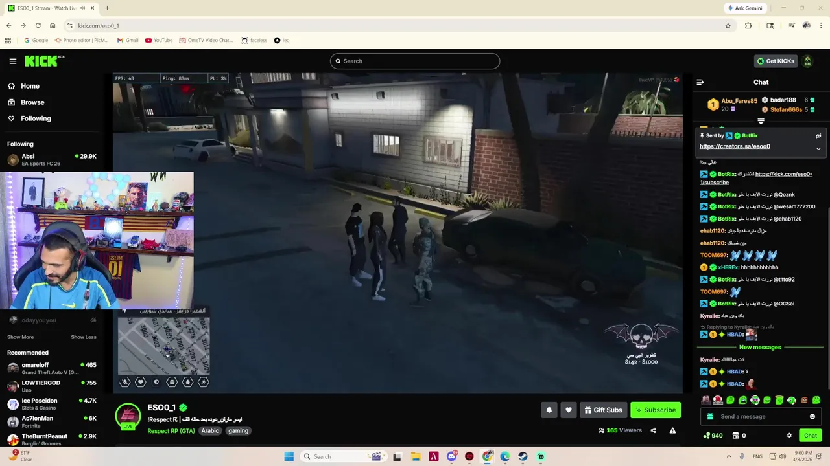Open the chat shop icon showing 0

pyautogui.click(x=739, y=436)
